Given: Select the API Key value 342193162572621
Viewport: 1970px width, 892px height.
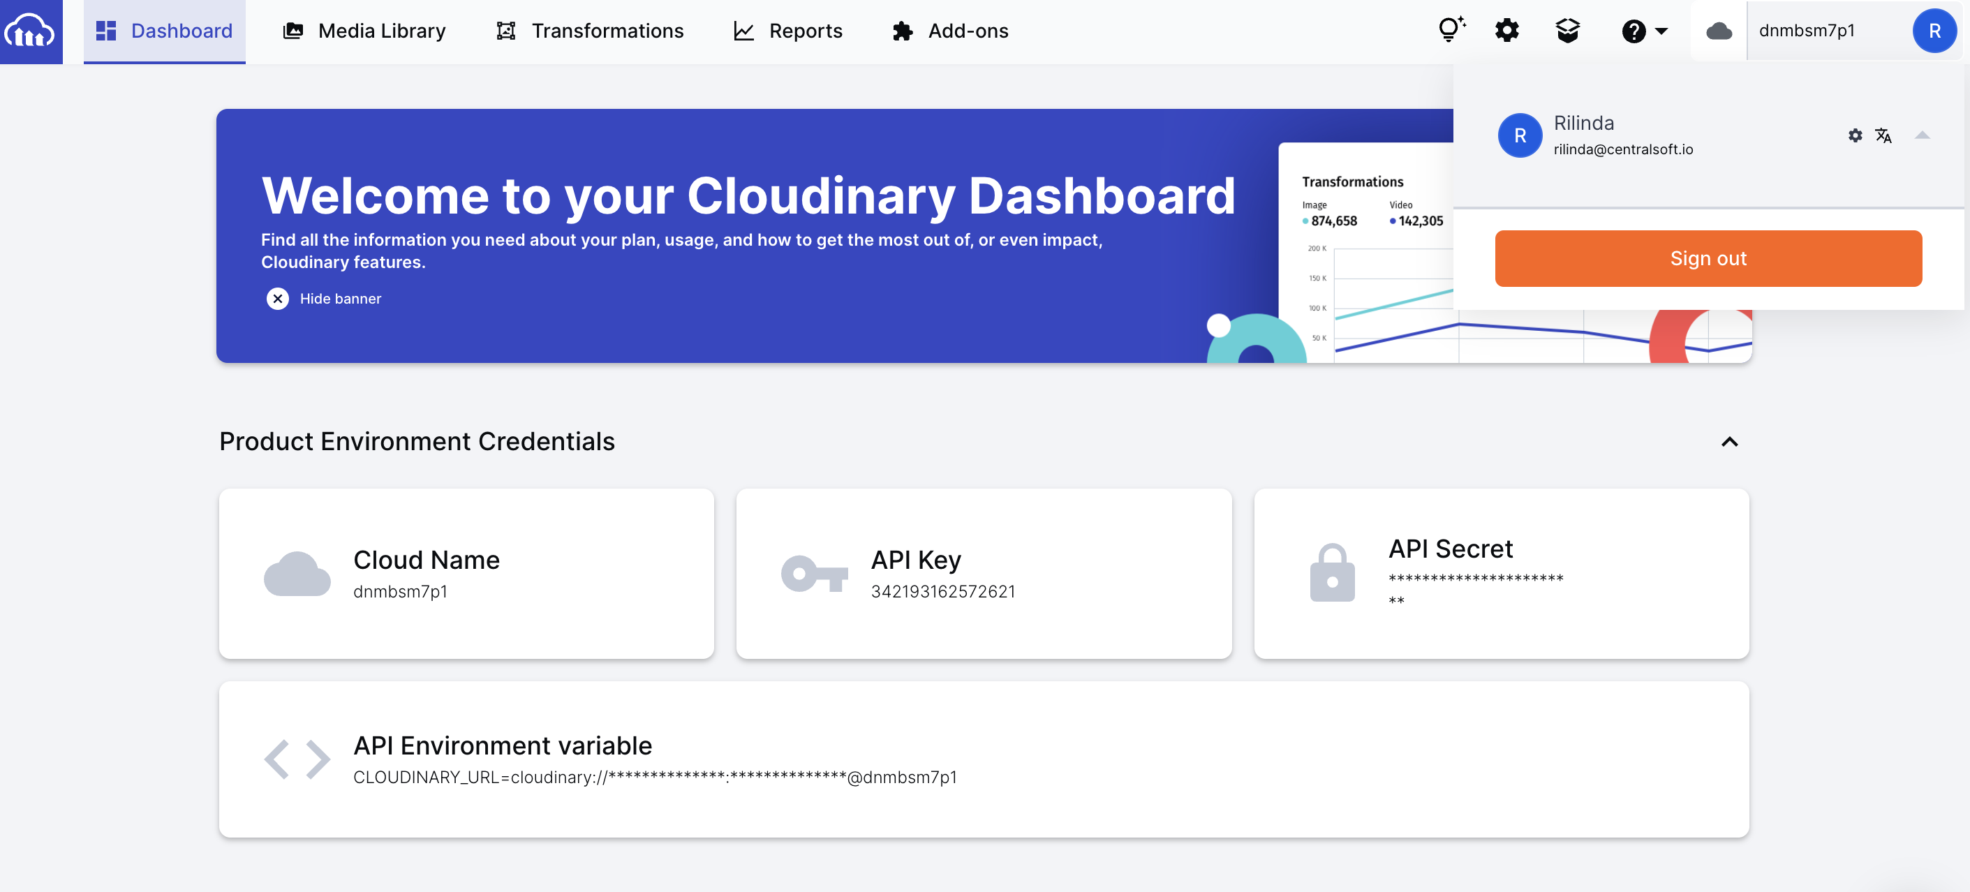Looking at the screenshot, I should (943, 592).
